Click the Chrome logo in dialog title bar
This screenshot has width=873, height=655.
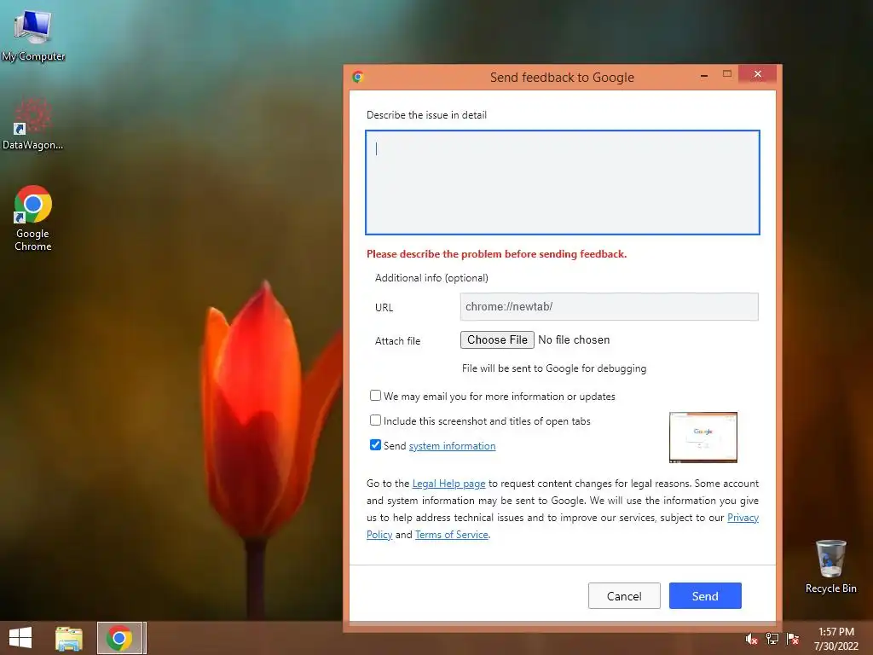358,77
